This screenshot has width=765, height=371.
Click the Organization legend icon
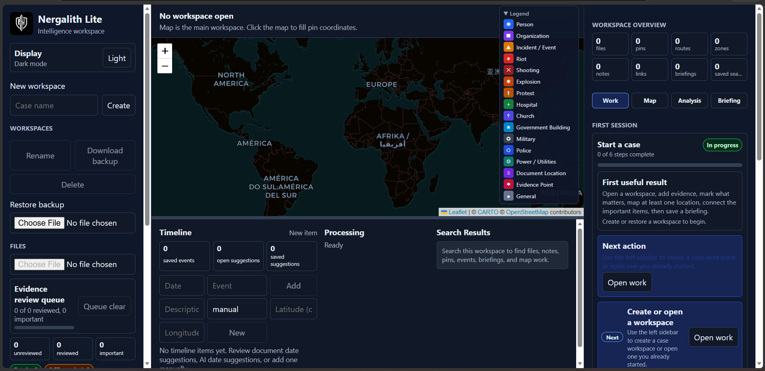click(509, 36)
